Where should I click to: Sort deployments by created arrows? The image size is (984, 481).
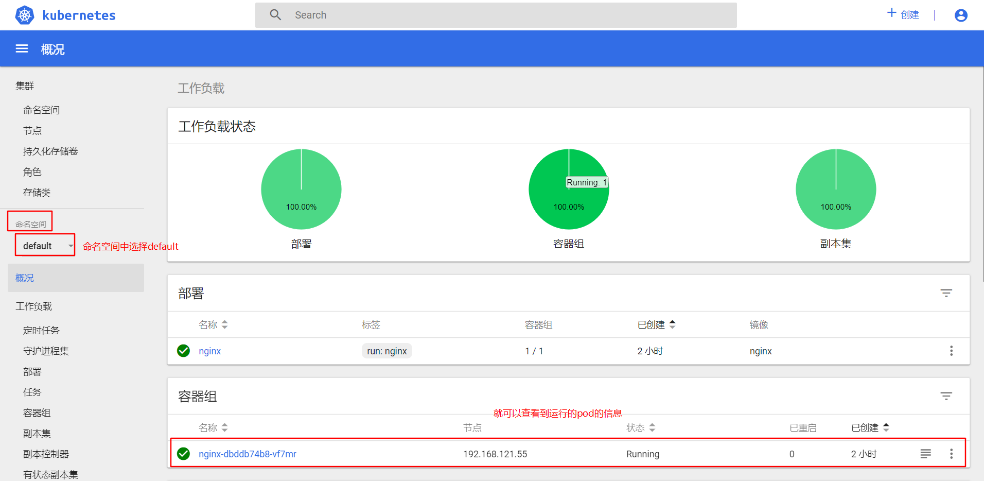(x=673, y=324)
